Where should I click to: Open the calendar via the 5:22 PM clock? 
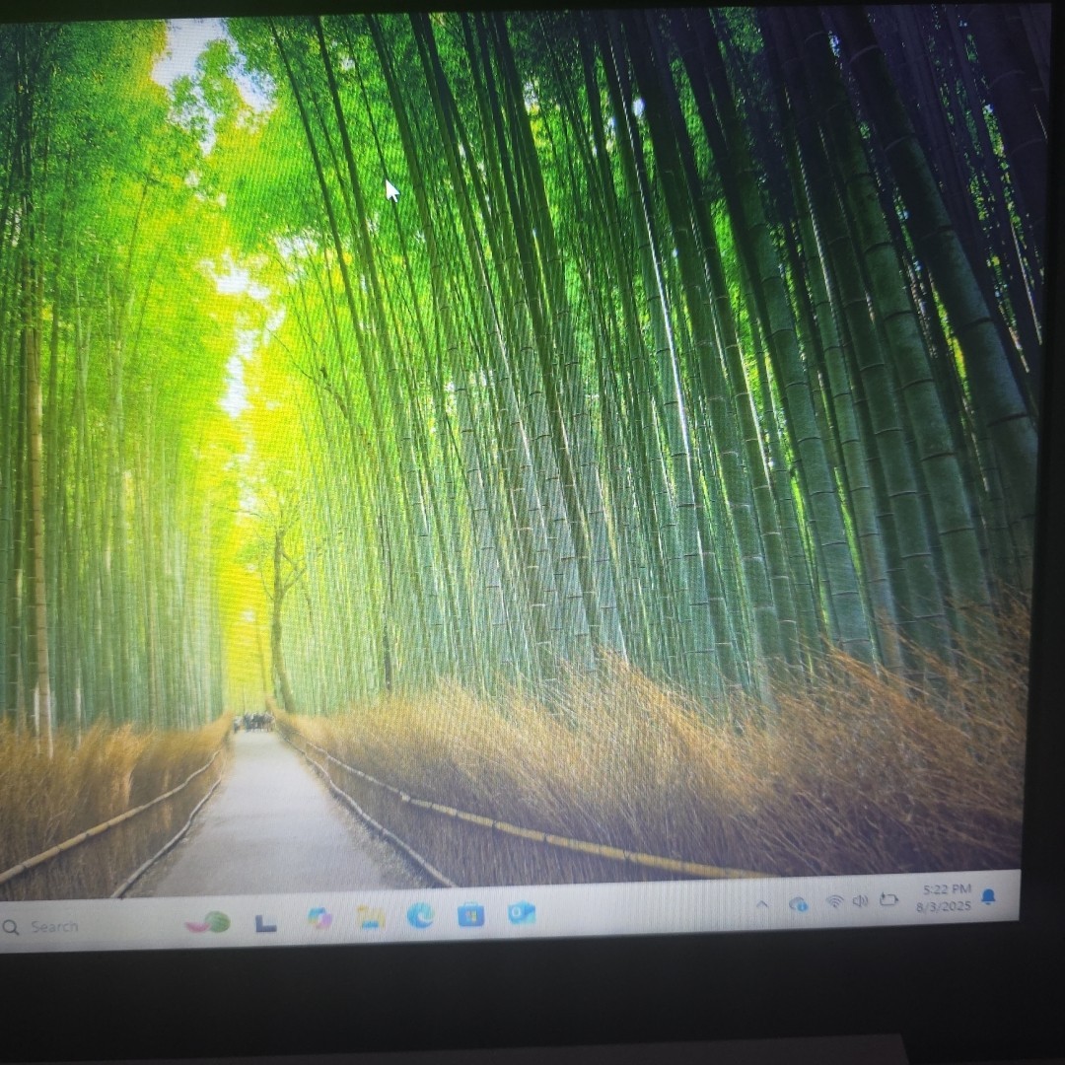coord(944,898)
